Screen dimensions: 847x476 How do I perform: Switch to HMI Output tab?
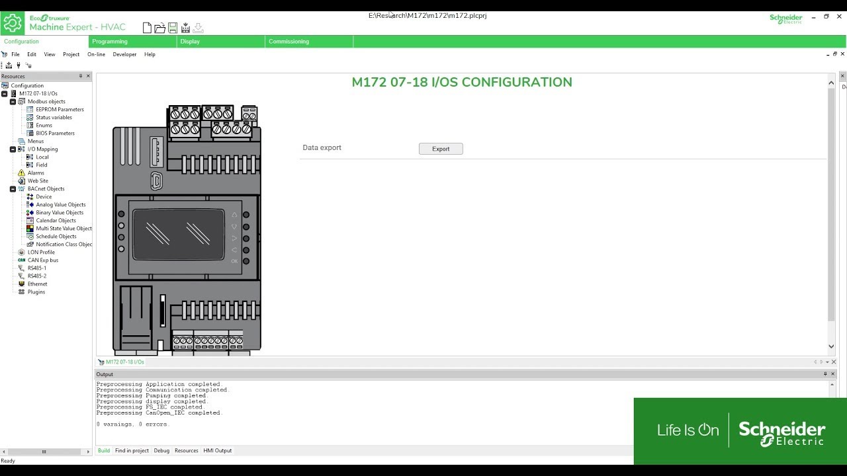[x=218, y=451]
